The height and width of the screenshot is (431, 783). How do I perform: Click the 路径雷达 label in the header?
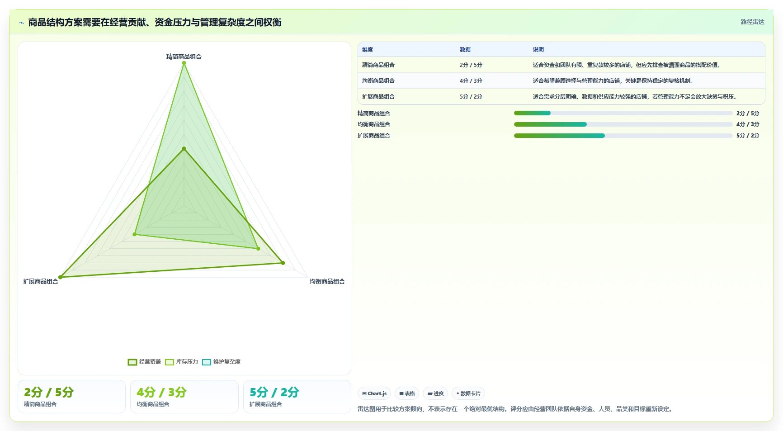pos(752,22)
